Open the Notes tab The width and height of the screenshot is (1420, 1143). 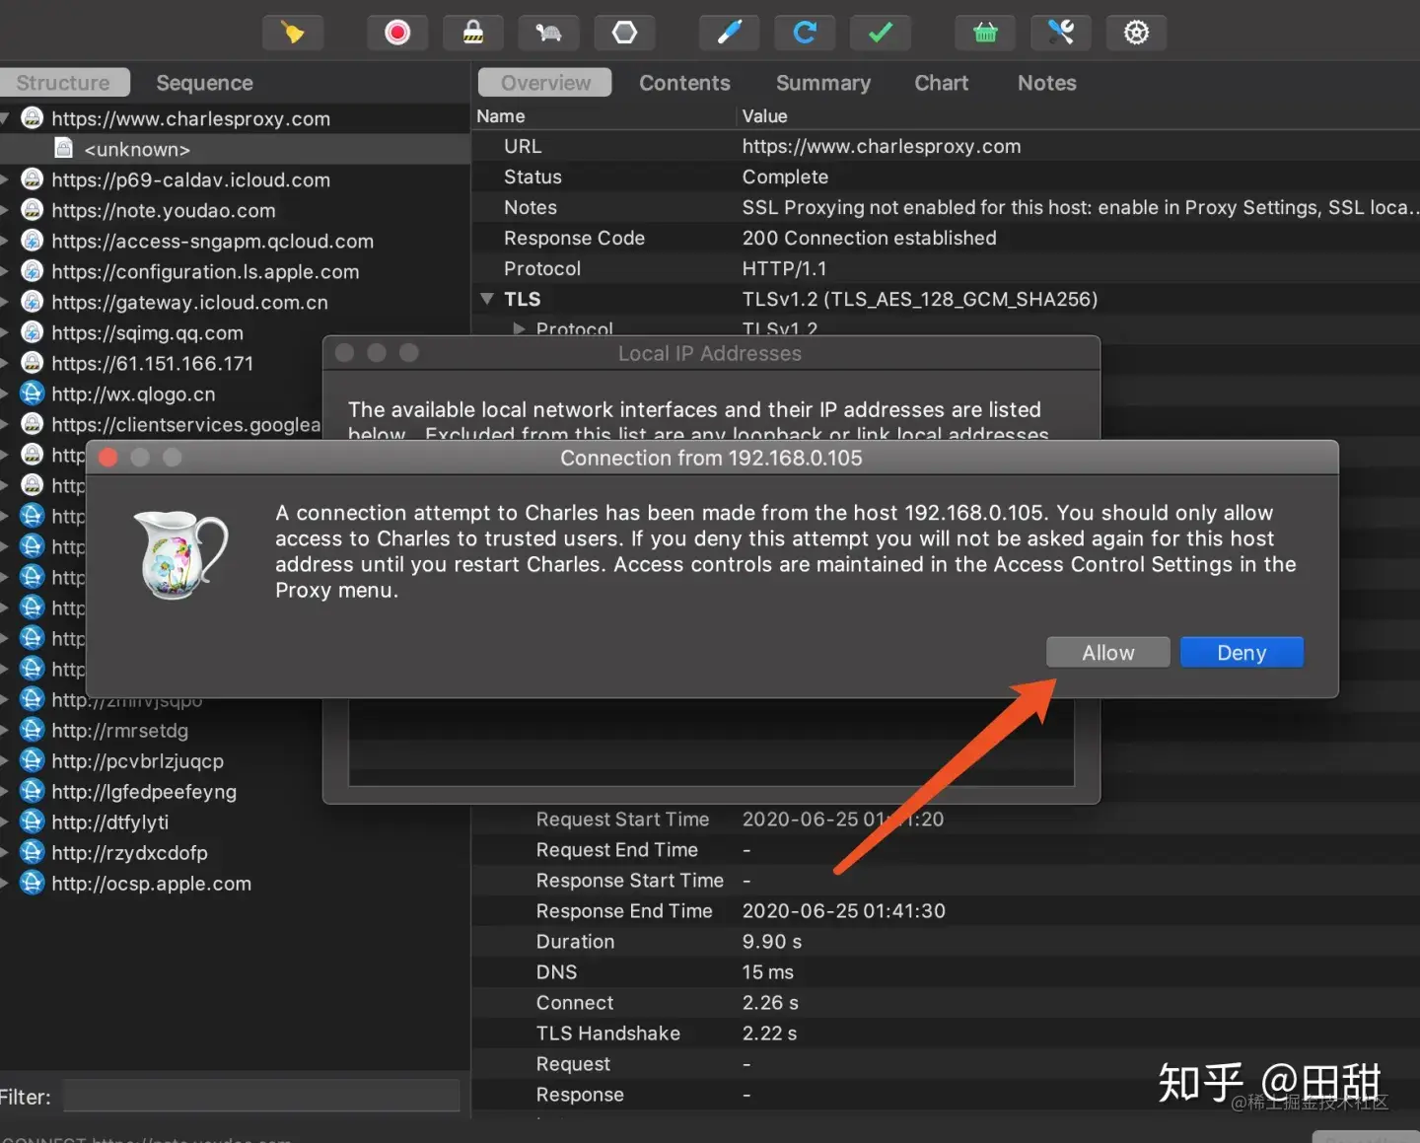(x=1046, y=83)
